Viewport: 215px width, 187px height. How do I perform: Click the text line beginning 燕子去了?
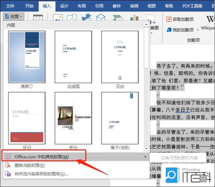pos(185,66)
